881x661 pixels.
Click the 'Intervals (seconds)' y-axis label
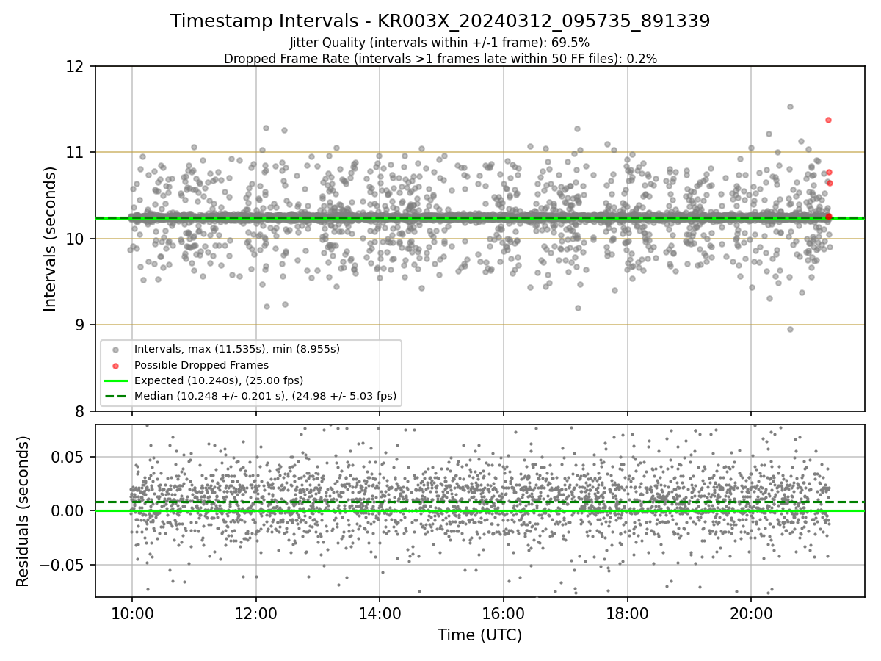(51, 239)
